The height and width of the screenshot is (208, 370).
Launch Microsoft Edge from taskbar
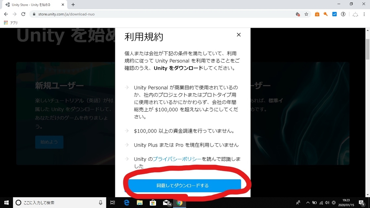(x=126, y=202)
